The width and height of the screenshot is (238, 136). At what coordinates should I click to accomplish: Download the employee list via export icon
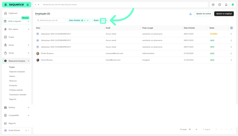(x=190, y=14)
